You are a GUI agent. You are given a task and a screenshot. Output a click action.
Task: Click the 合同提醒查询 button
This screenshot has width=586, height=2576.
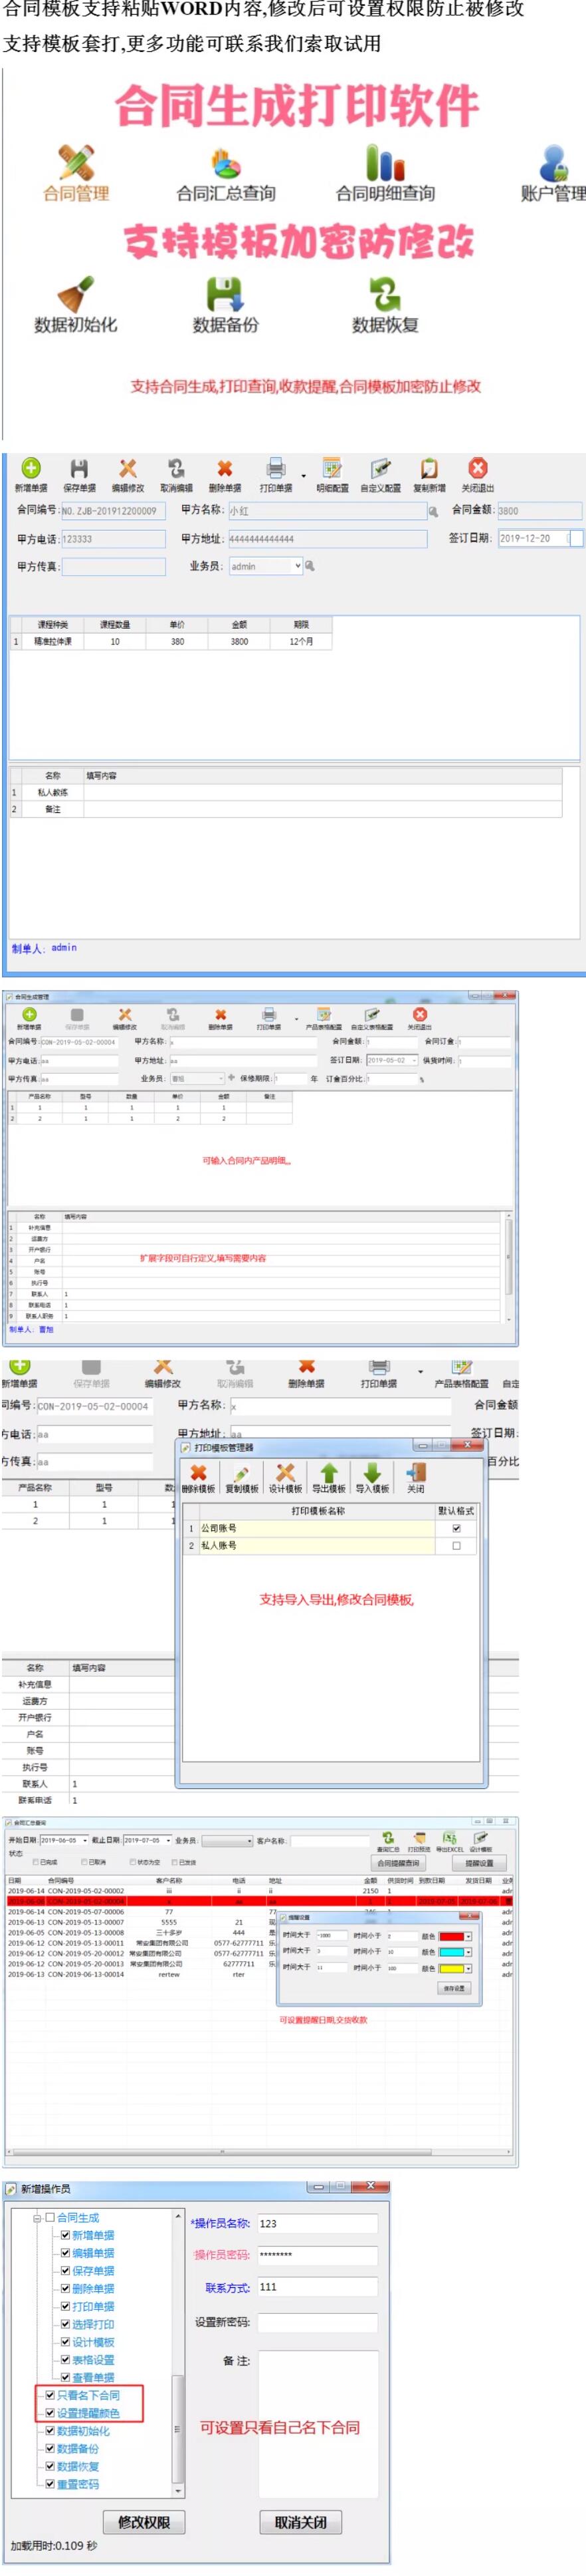(x=399, y=1863)
